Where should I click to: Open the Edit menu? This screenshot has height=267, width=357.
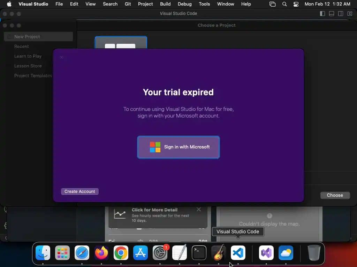point(74,4)
